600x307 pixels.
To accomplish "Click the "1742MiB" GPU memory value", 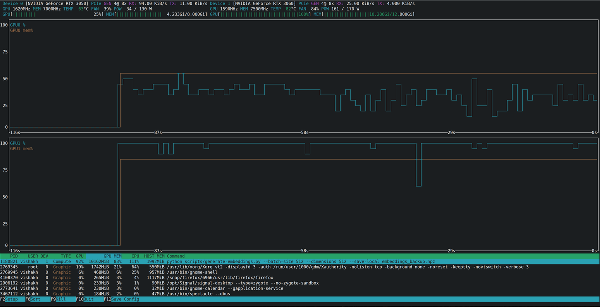I will click(x=100, y=267).
